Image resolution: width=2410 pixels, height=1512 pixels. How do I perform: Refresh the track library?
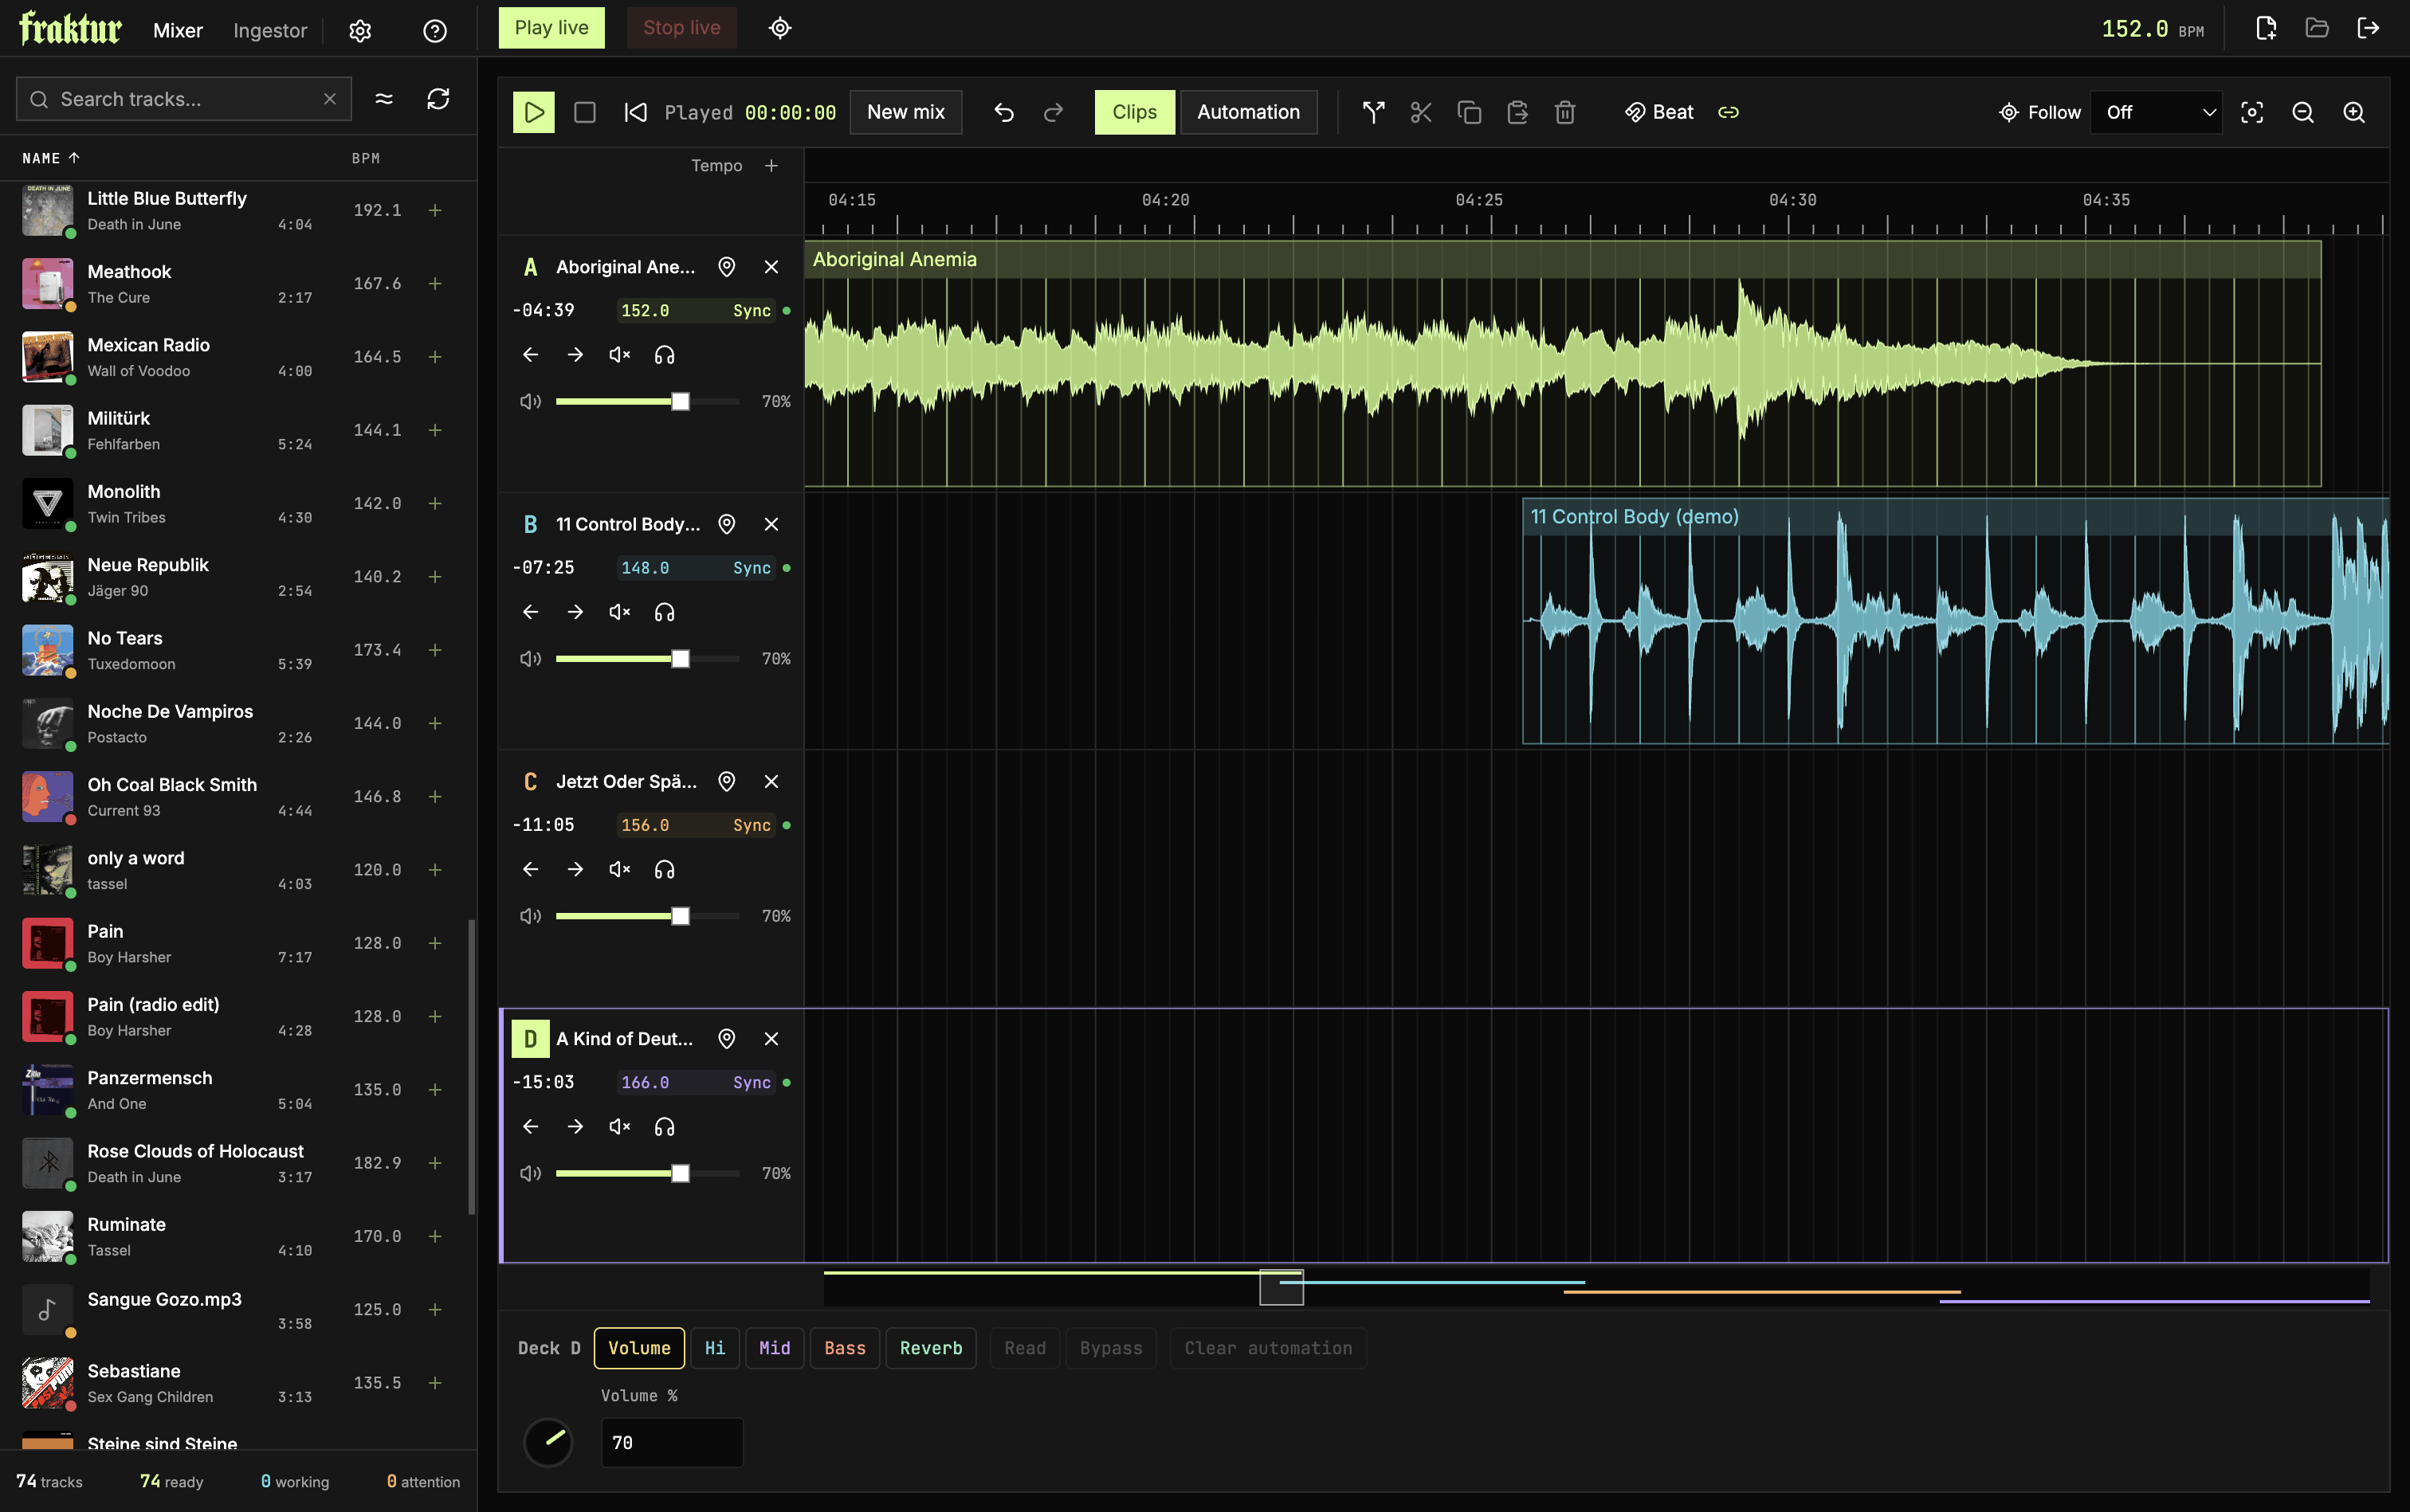438,99
